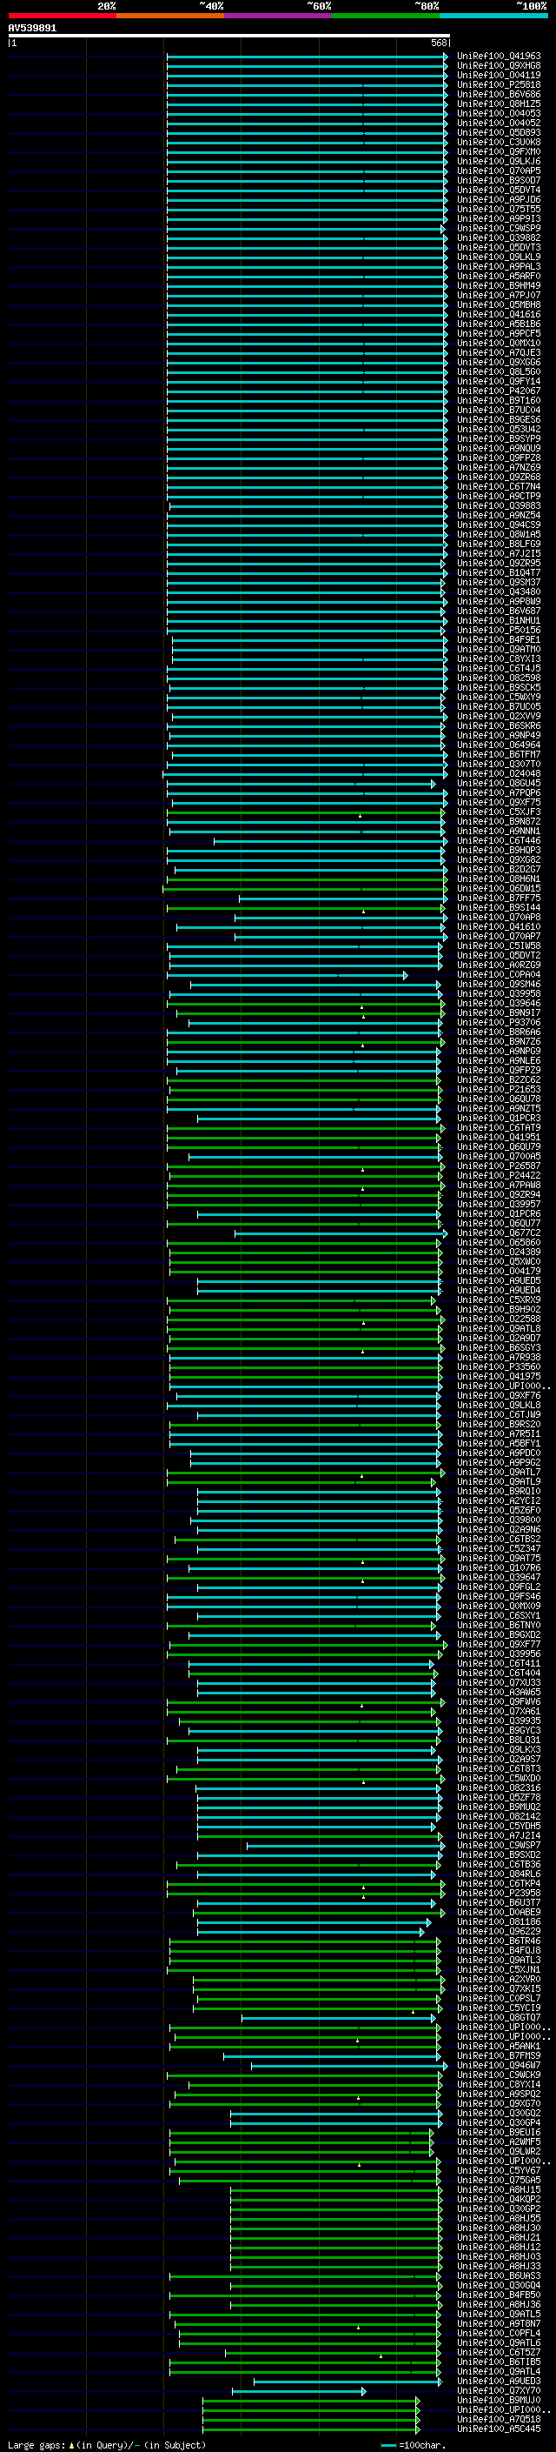
Task: Select label UniRef100_Q41610
Action: 499,926
